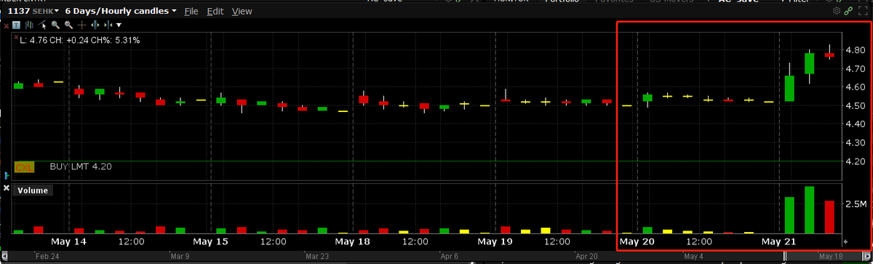Maximize chart with the fullscreen icon
Screen dimensions: 873x264
pos(863,10)
